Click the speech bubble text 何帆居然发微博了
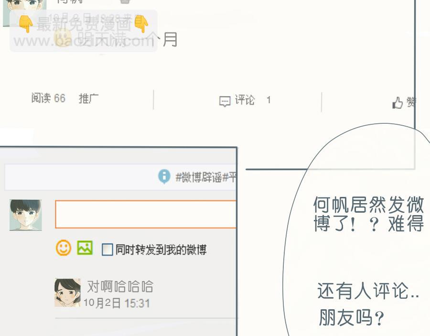430x336 pixels. [368, 214]
